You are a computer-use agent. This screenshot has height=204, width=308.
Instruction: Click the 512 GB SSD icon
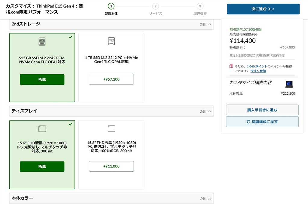pyautogui.click(x=42, y=42)
